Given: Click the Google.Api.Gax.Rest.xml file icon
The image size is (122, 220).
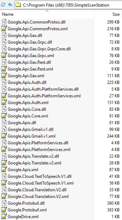Looking at the screenshot, I should click(4, 69).
